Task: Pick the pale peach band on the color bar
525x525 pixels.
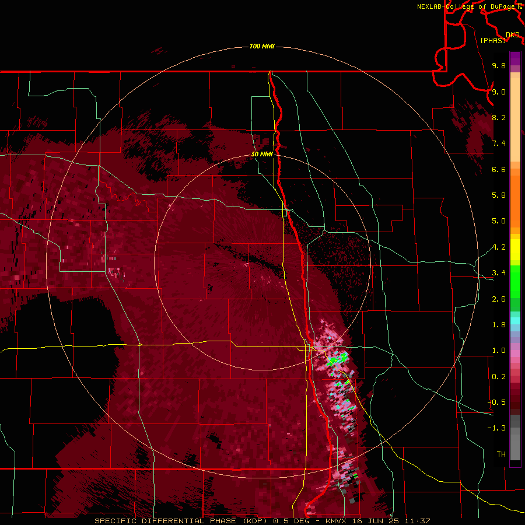Action: tap(515, 121)
